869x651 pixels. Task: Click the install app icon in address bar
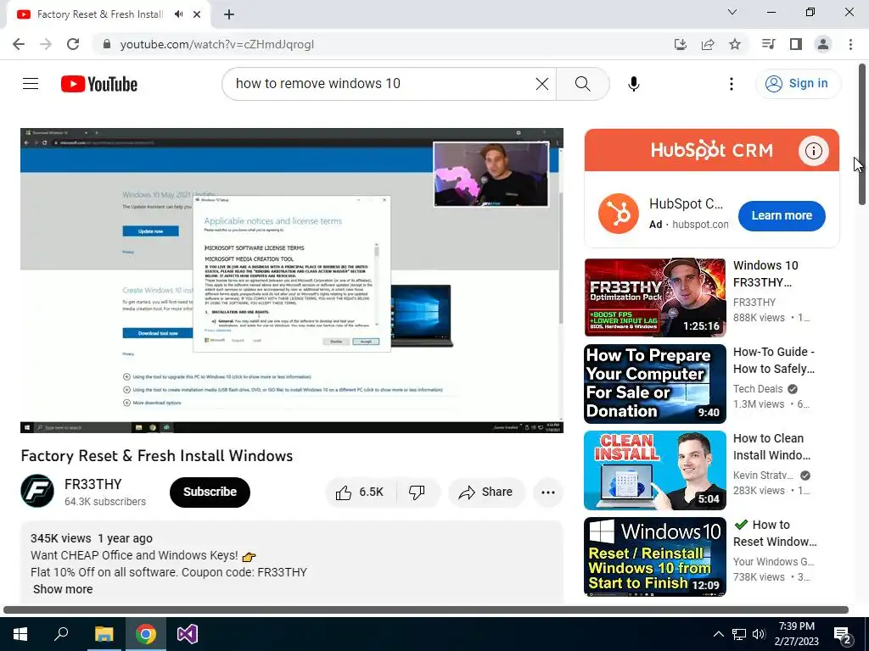(680, 44)
